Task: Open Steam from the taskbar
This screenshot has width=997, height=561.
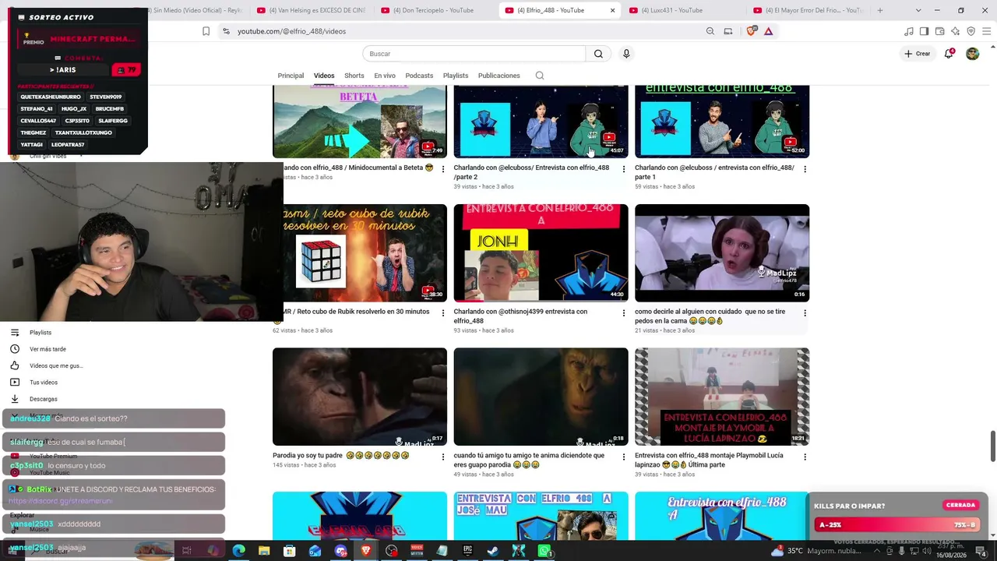Action: (493, 551)
